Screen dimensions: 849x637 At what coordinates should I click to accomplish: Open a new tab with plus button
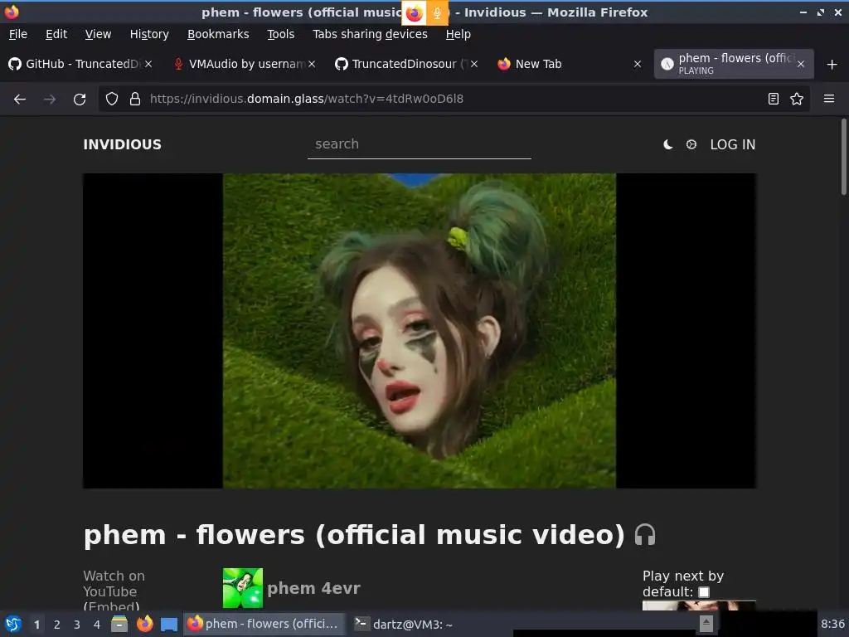point(832,65)
